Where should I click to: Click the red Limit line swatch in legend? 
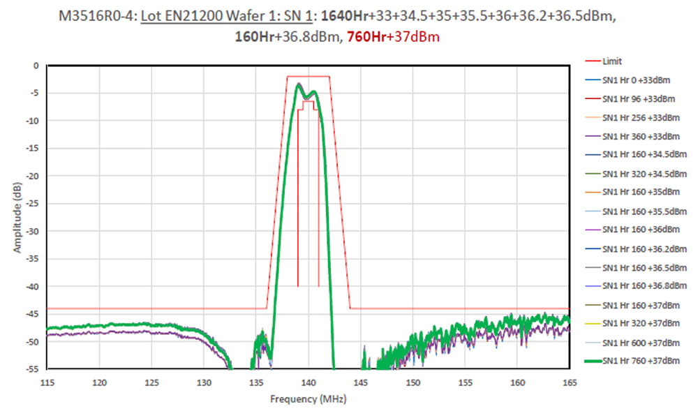coord(588,61)
